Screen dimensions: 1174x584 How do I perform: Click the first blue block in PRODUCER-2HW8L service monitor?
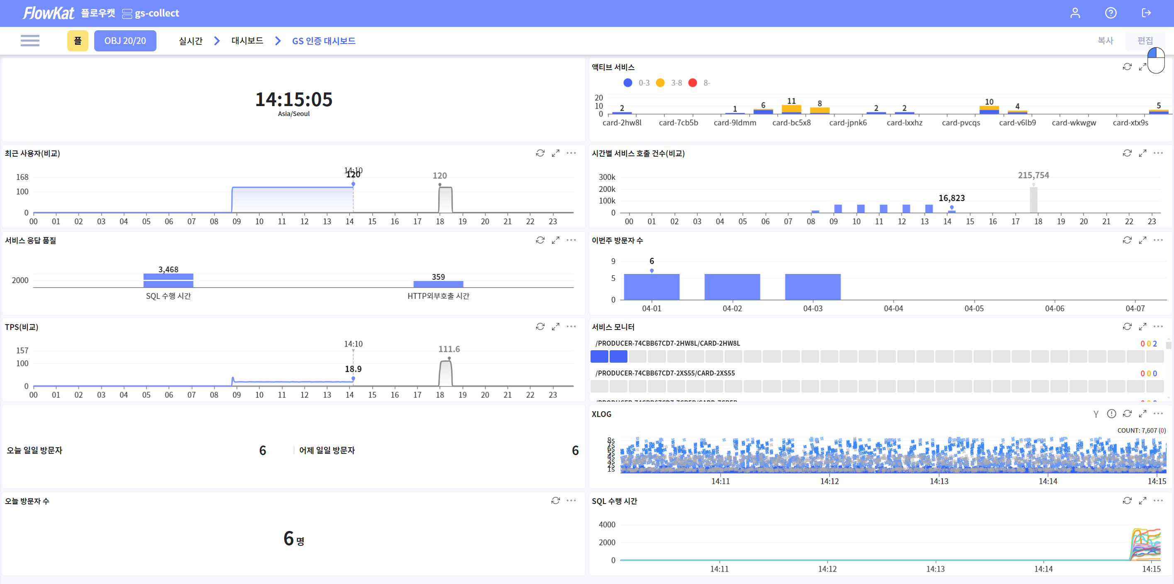pos(599,356)
